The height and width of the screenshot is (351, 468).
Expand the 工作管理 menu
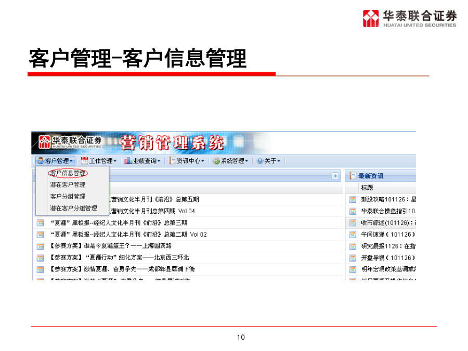[99, 161]
